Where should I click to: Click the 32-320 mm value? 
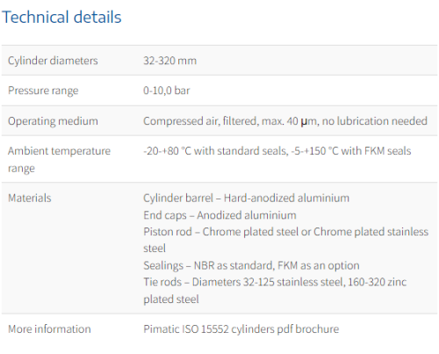(x=169, y=61)
